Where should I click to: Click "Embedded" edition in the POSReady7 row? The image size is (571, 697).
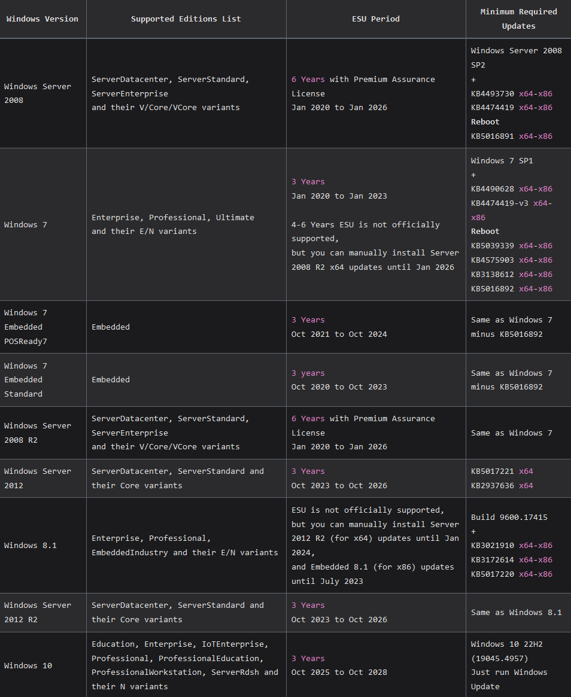coord(111,327)
